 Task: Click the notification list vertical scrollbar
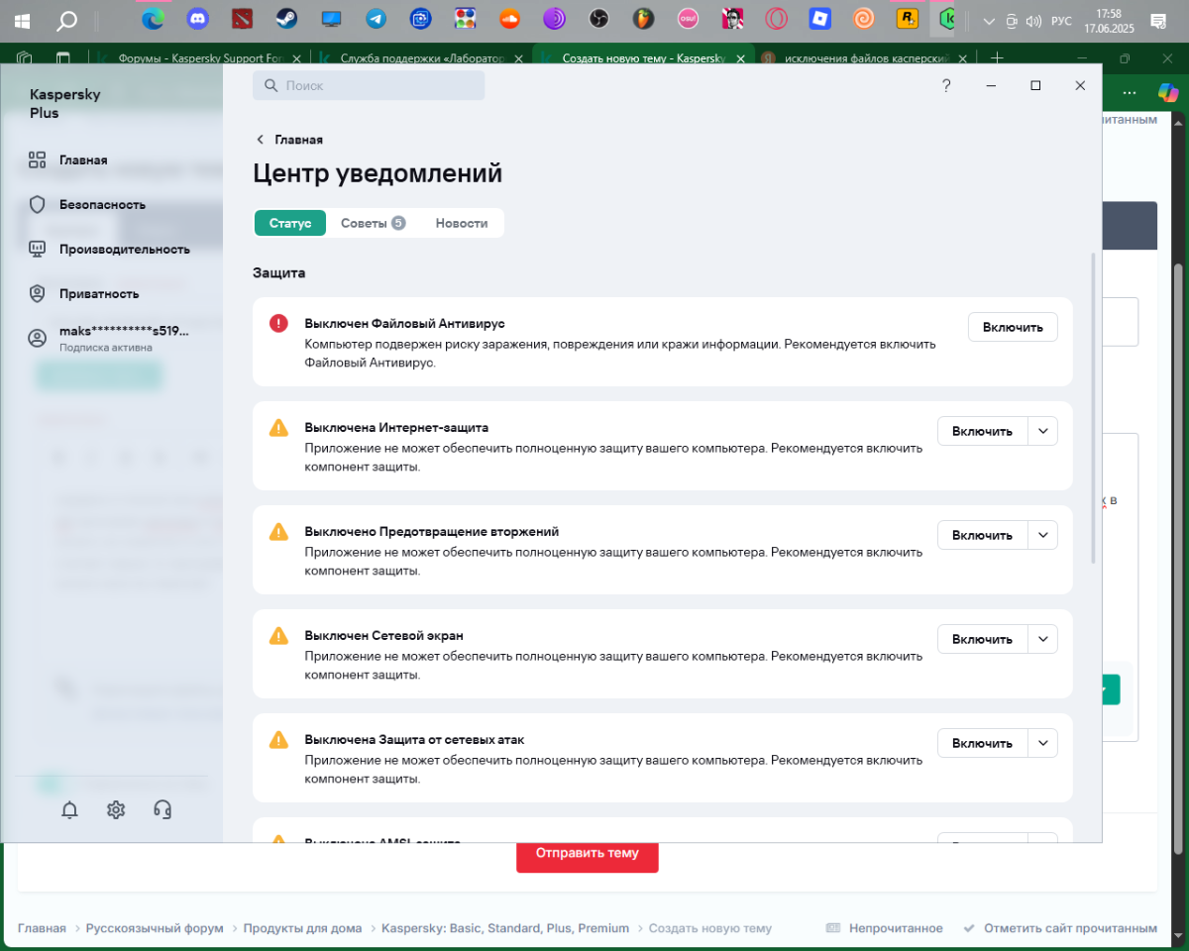(x=1094, y=408)
